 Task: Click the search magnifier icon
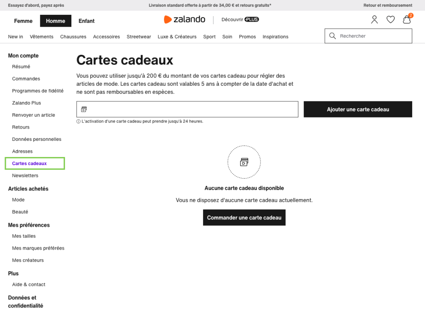pyautogui.click(x=332, y=36)
